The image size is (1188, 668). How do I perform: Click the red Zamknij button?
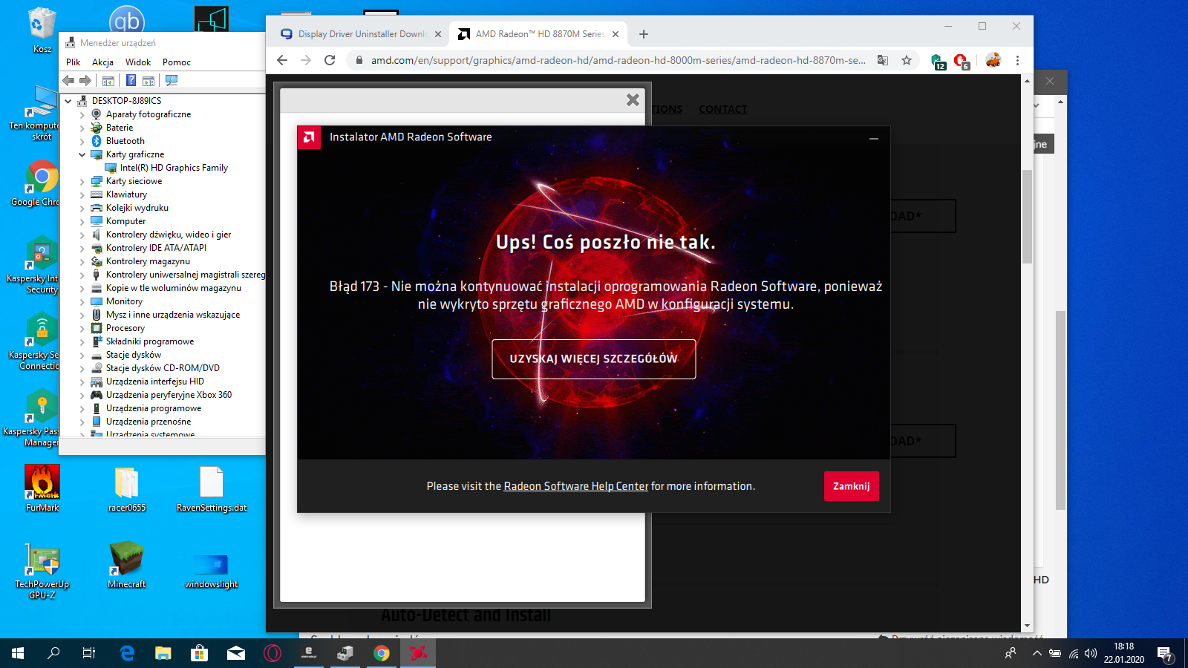(852, 486)
